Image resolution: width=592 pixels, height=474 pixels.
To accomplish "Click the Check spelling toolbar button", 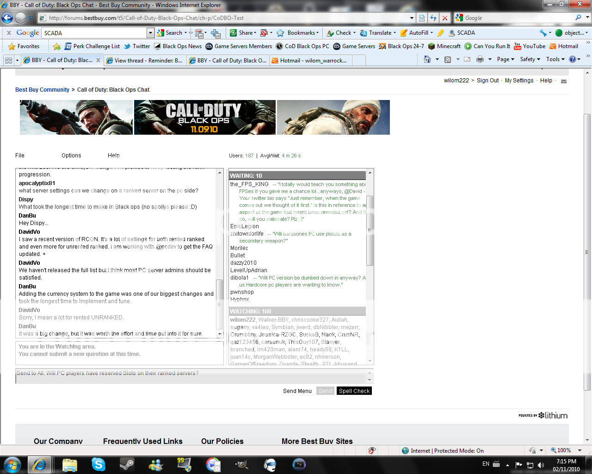I will point(341,33).
